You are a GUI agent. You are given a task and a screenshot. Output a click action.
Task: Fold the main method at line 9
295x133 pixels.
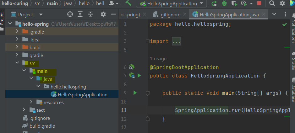[x=148, y=93]
